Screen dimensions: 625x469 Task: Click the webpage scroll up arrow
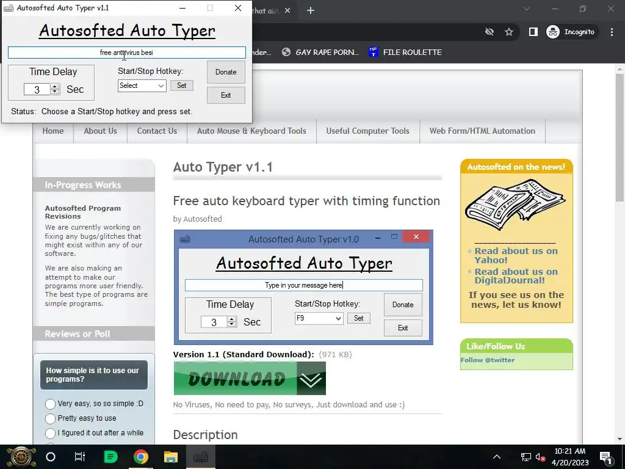[x=620, y=68]
